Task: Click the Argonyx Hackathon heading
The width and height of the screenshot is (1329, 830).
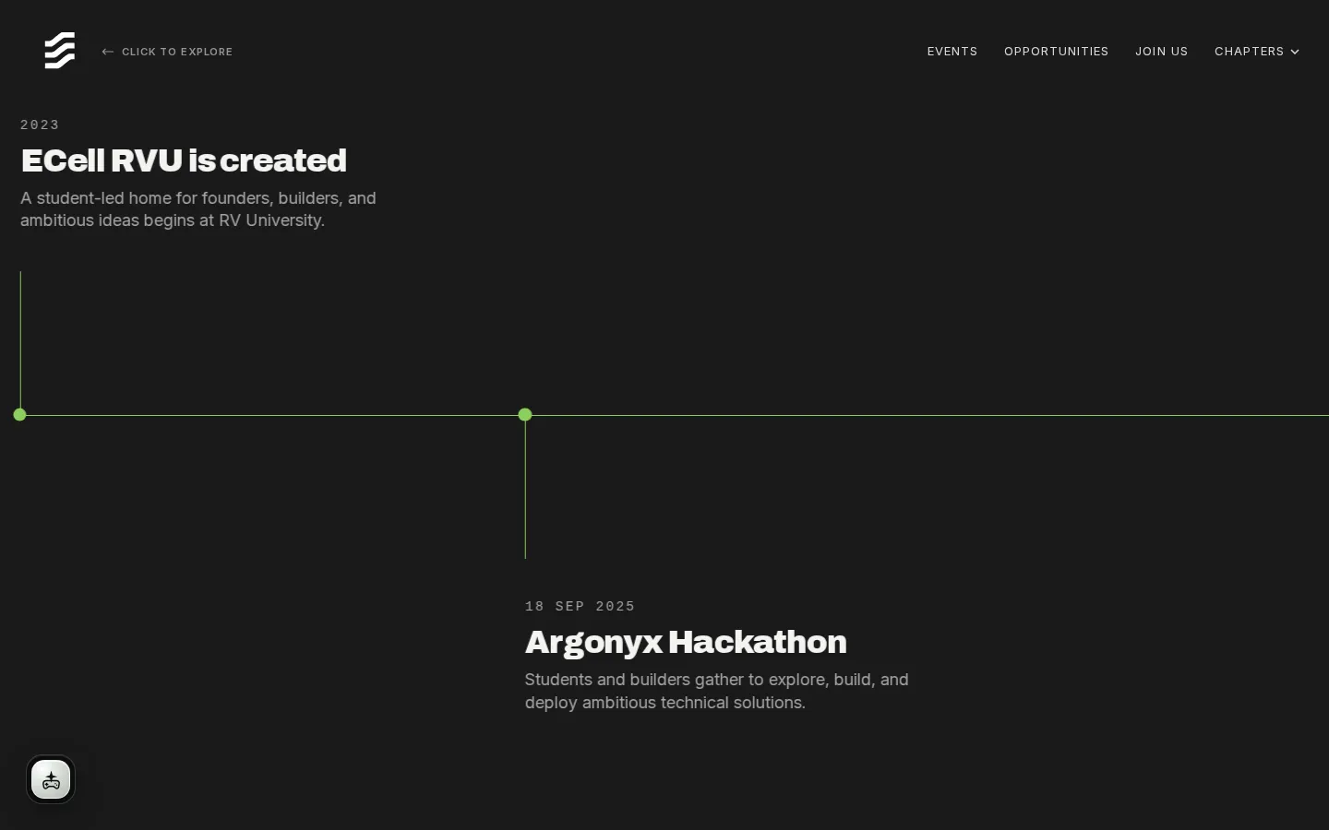Action: tap(686, 642)
